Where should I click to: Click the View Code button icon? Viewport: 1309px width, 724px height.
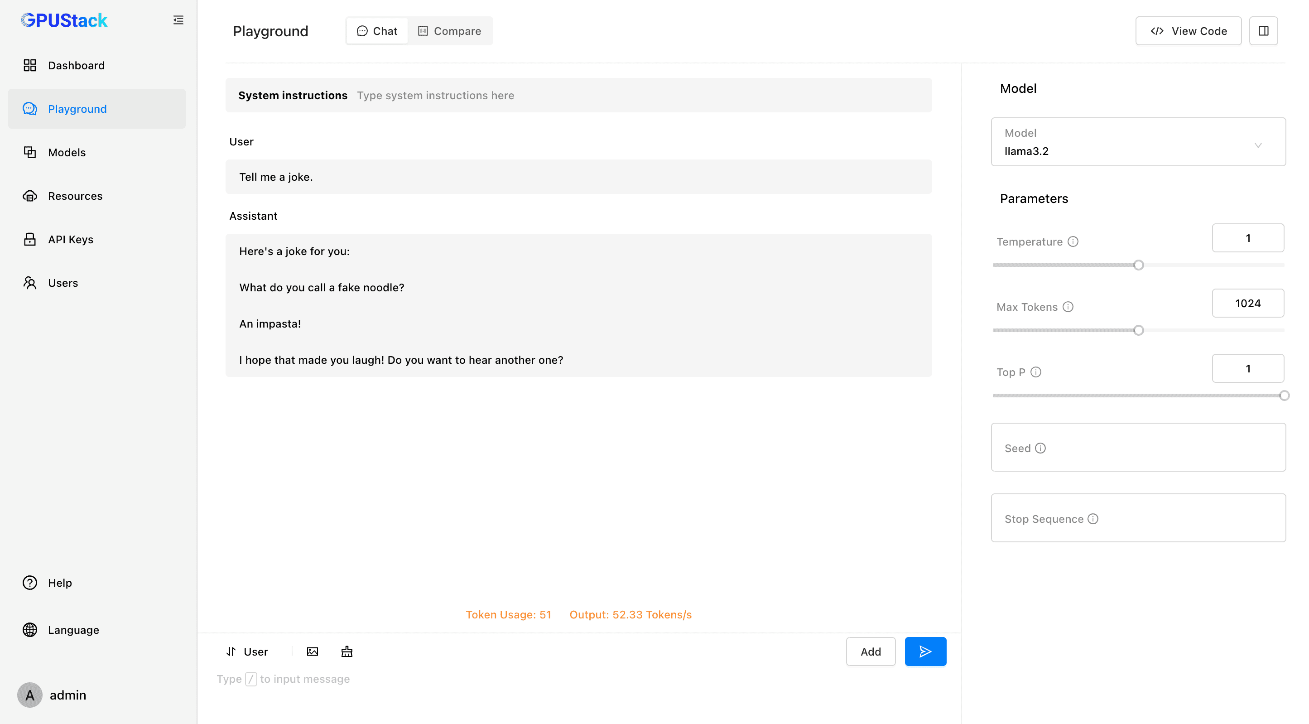click(x=1156, y=31)
